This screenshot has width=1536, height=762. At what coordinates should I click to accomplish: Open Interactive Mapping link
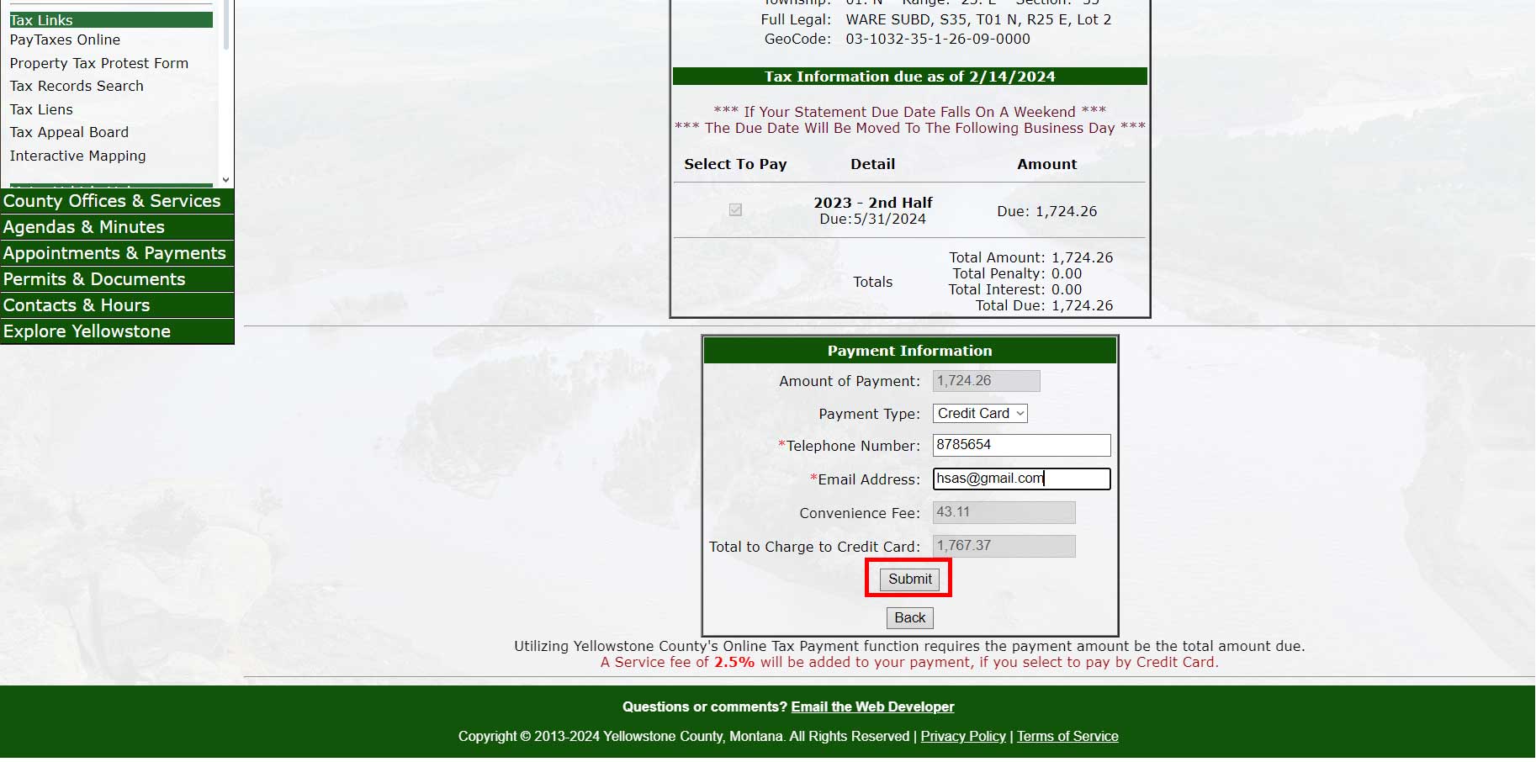77,156
